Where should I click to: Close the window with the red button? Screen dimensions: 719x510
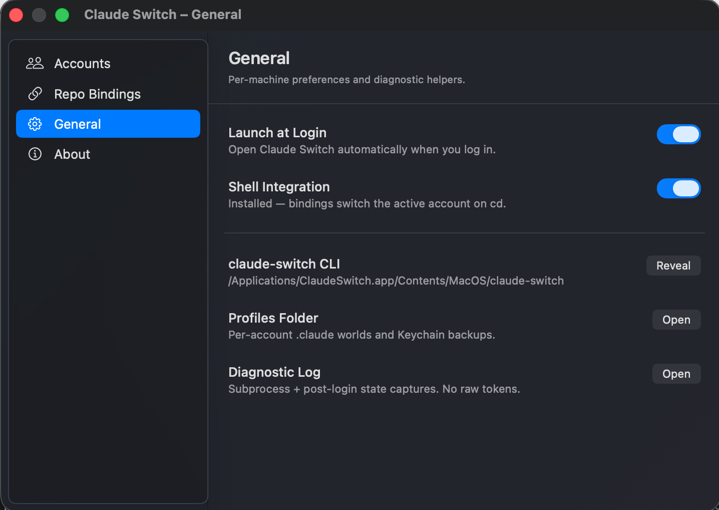click(x=16, y=15)
